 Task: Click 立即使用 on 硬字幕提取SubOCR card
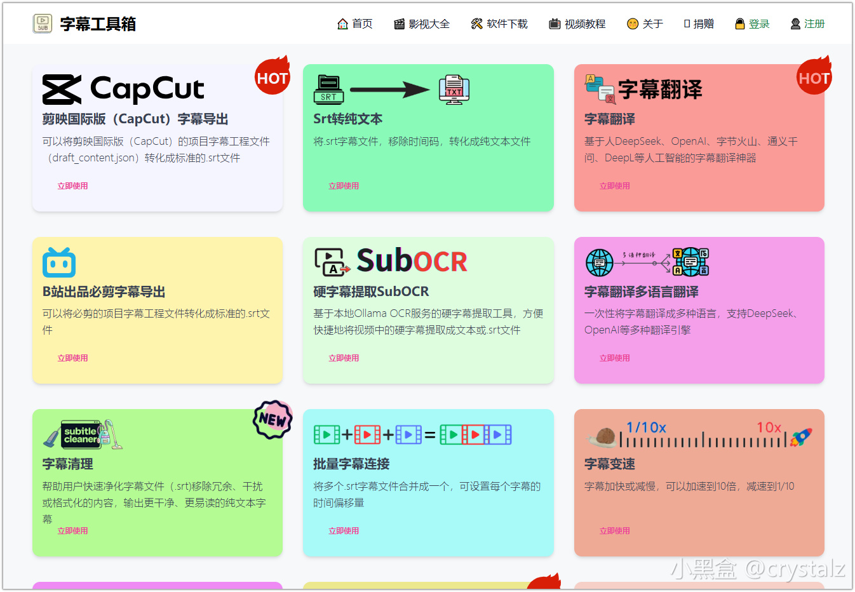pyautogui.click(x=344, y=358)
